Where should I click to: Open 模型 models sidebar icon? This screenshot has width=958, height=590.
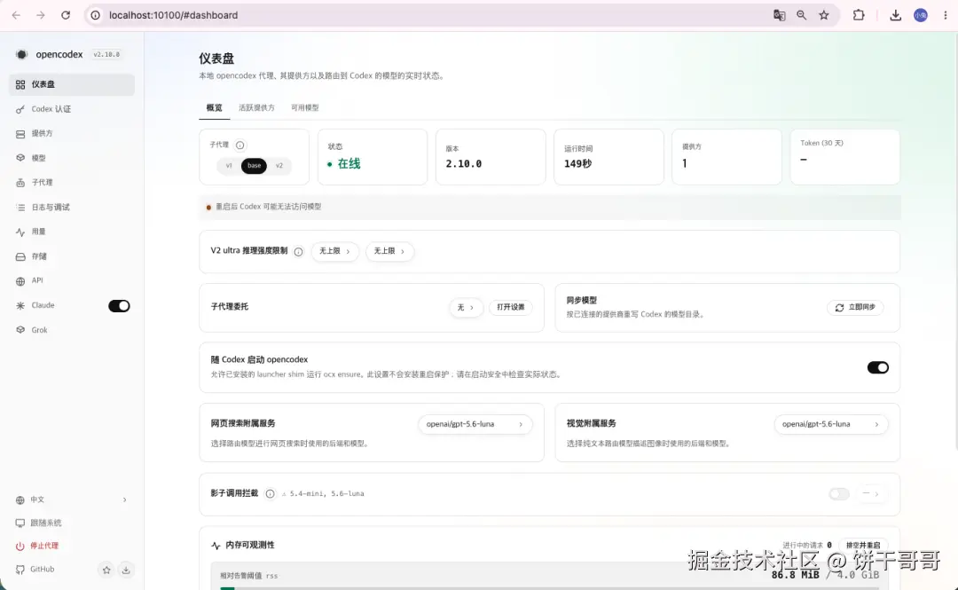tap(20, 158)
